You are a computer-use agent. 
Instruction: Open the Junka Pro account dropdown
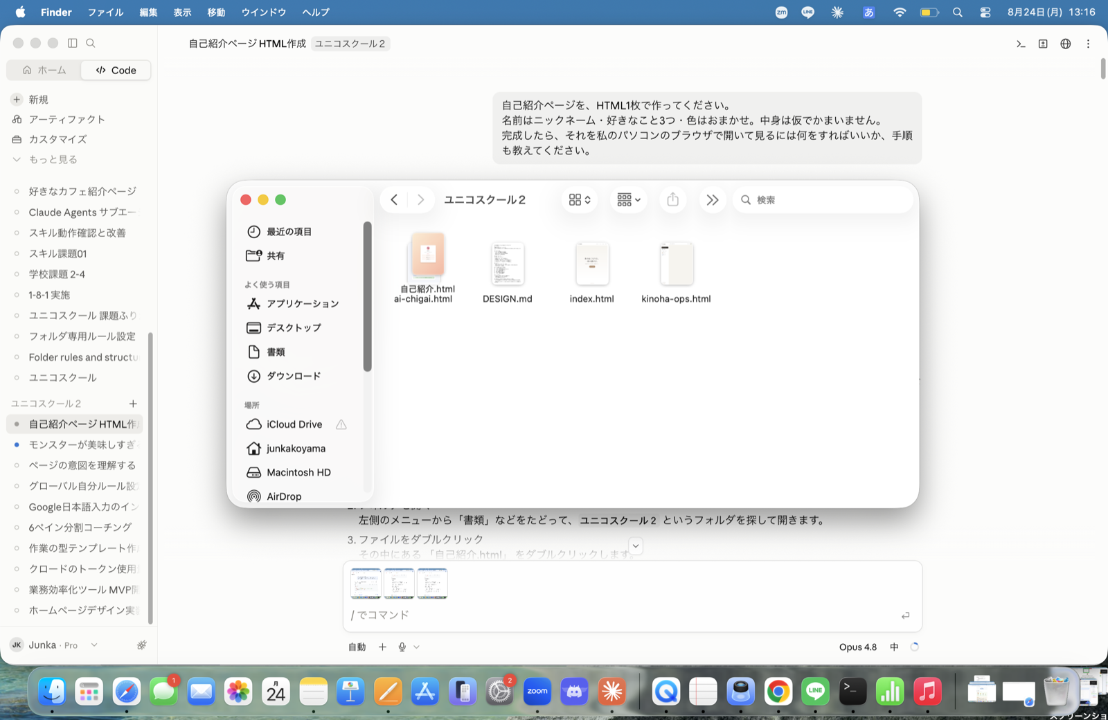[x=54, y=645]
